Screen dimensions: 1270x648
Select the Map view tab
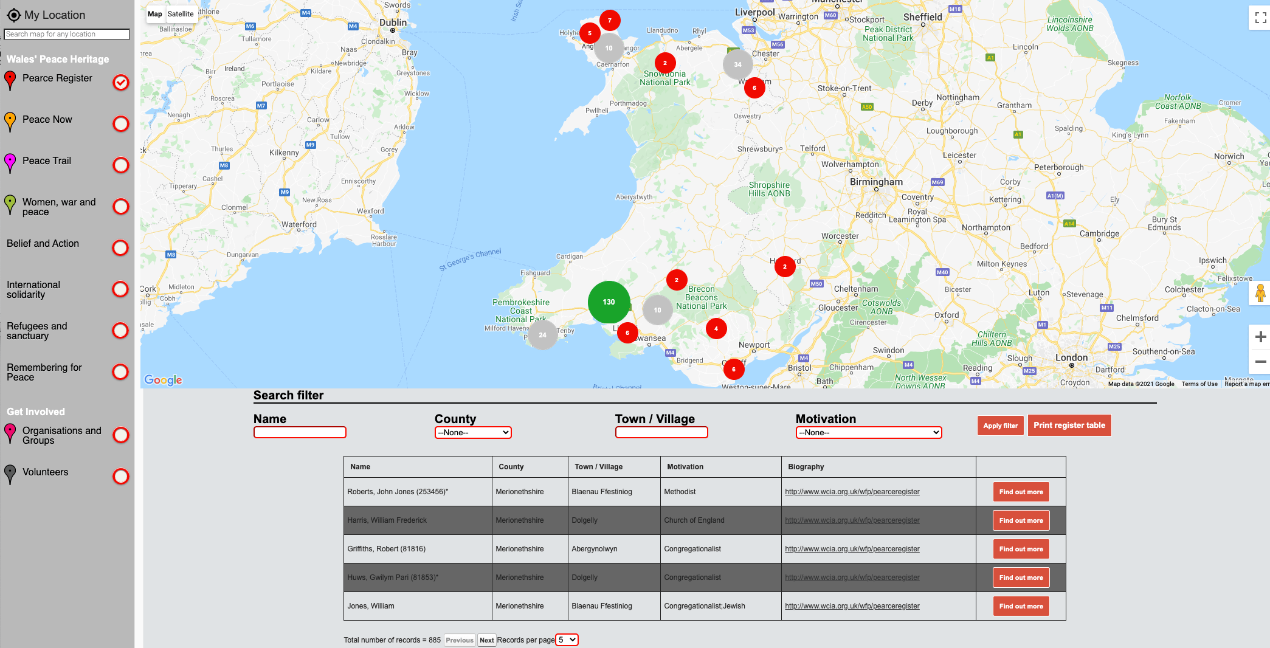(155, 14)
